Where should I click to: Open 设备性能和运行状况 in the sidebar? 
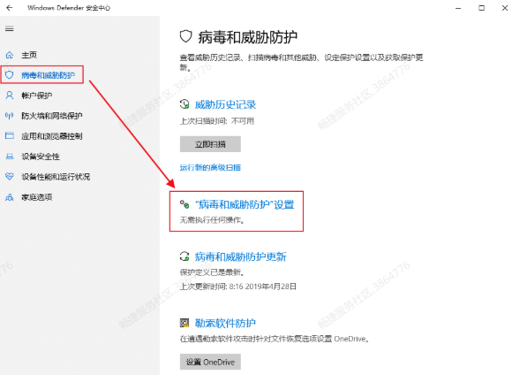coord(56,177)
